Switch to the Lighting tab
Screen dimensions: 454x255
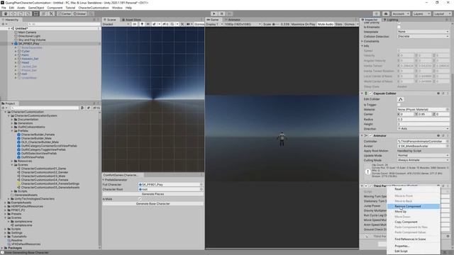point(391,20)
